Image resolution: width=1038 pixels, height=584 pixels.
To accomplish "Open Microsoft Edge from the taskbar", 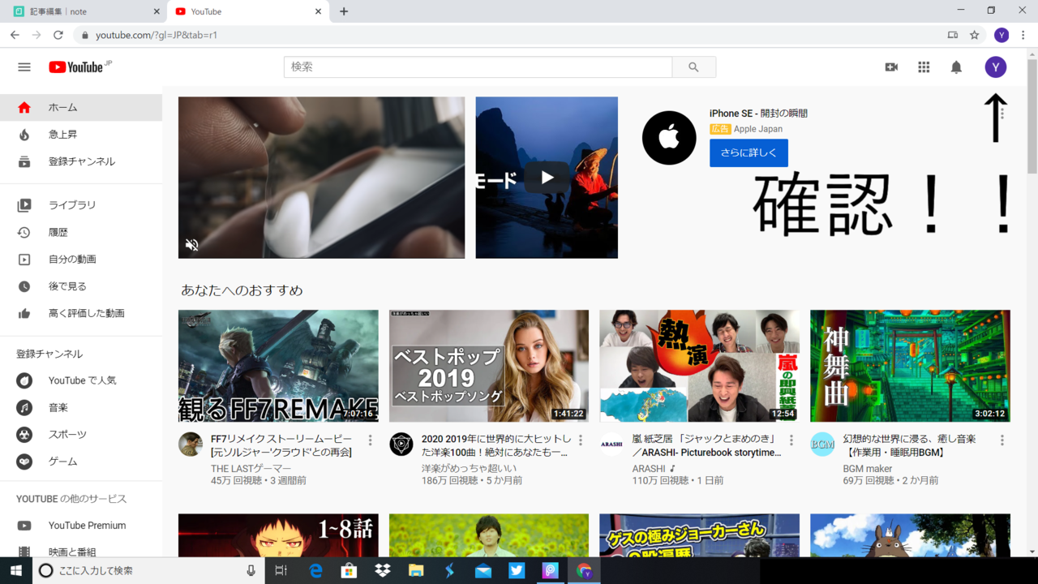I will 315,571.
